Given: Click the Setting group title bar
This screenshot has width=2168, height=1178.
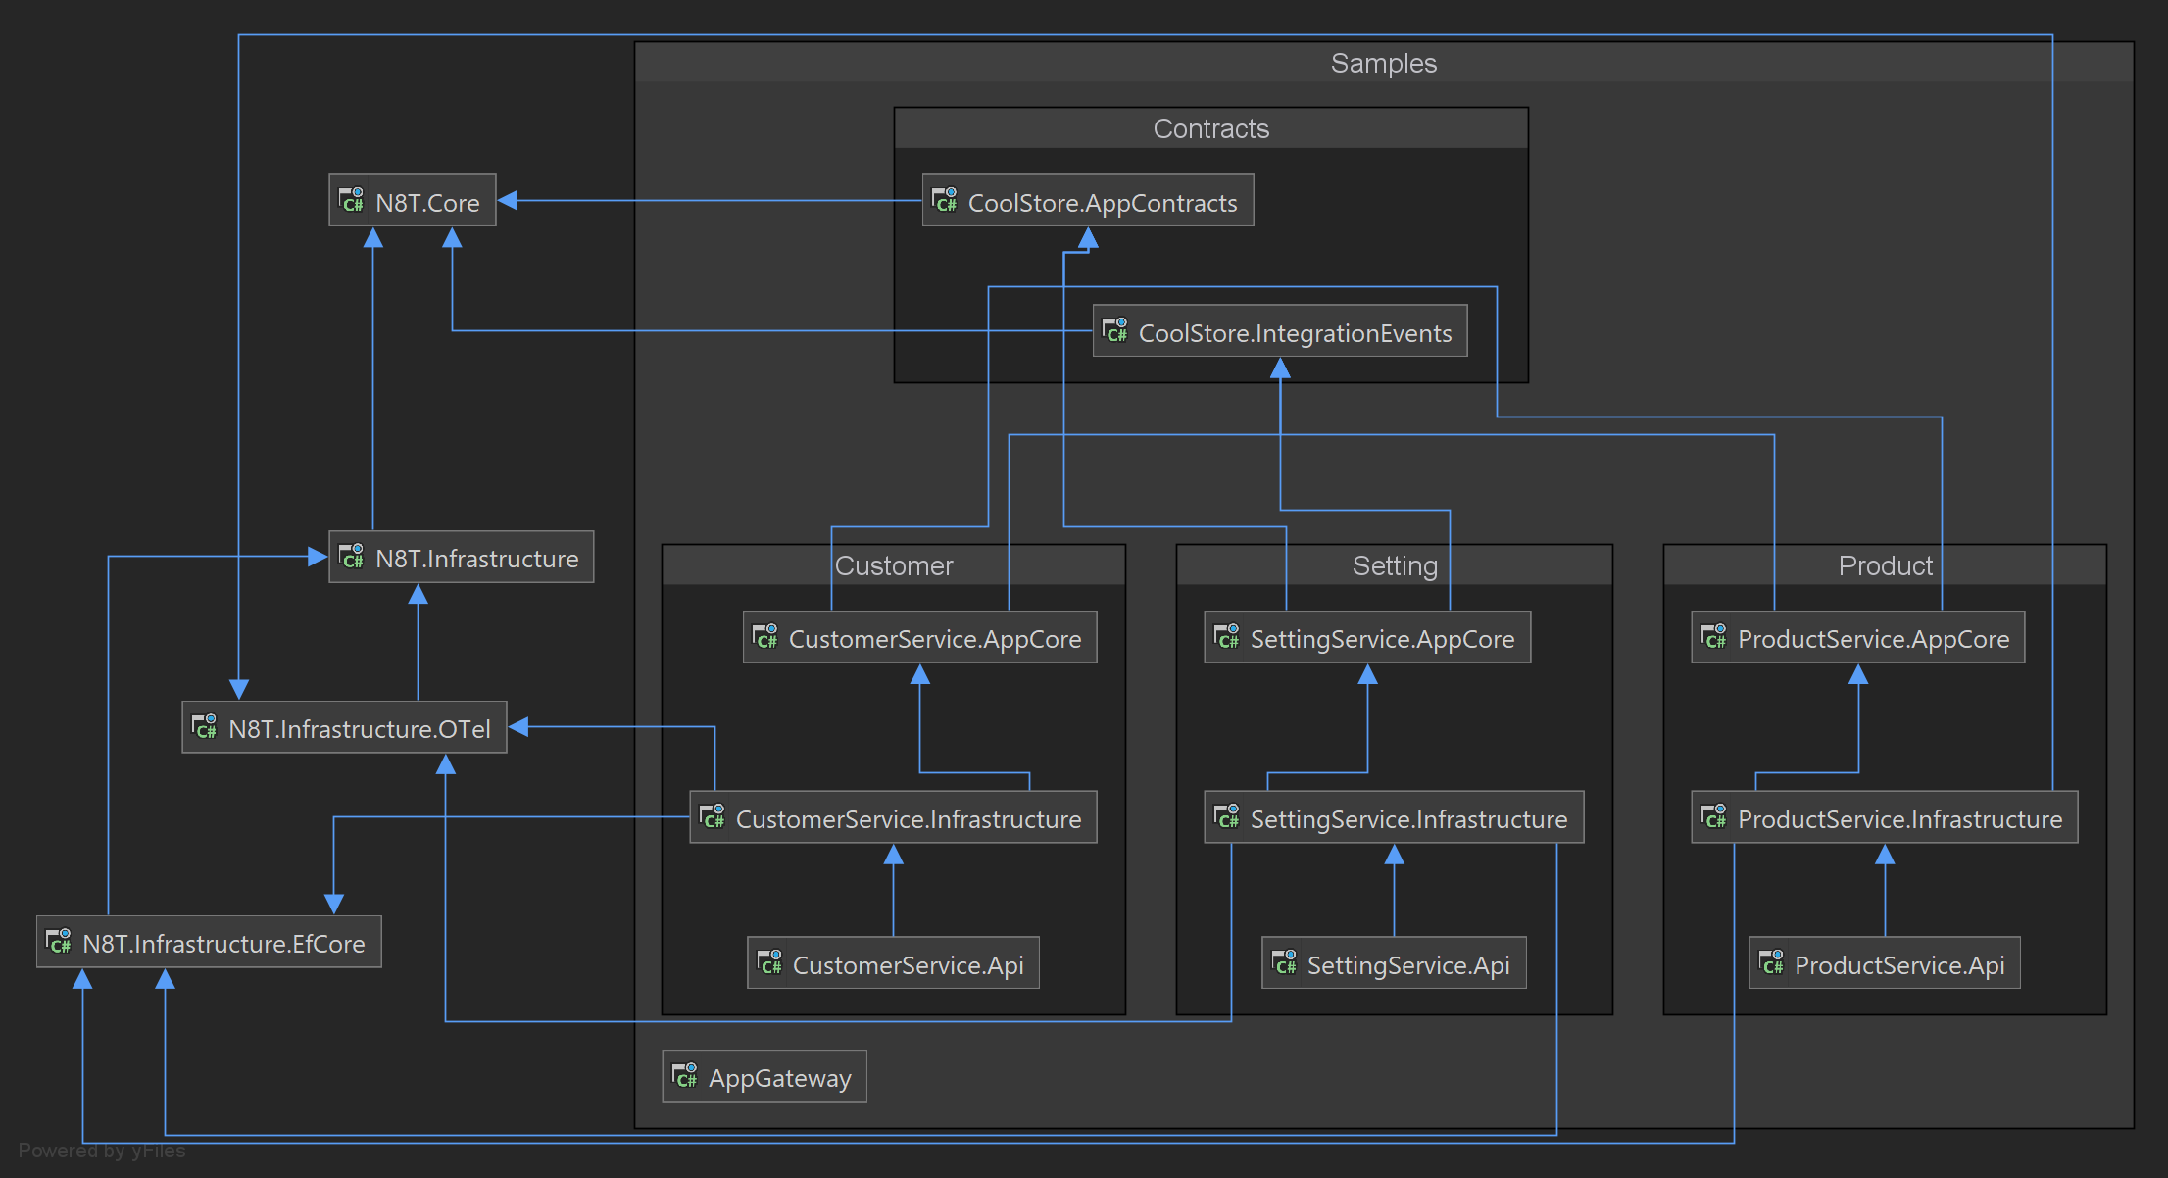Looking at the screenshot, I should 1394,565.
